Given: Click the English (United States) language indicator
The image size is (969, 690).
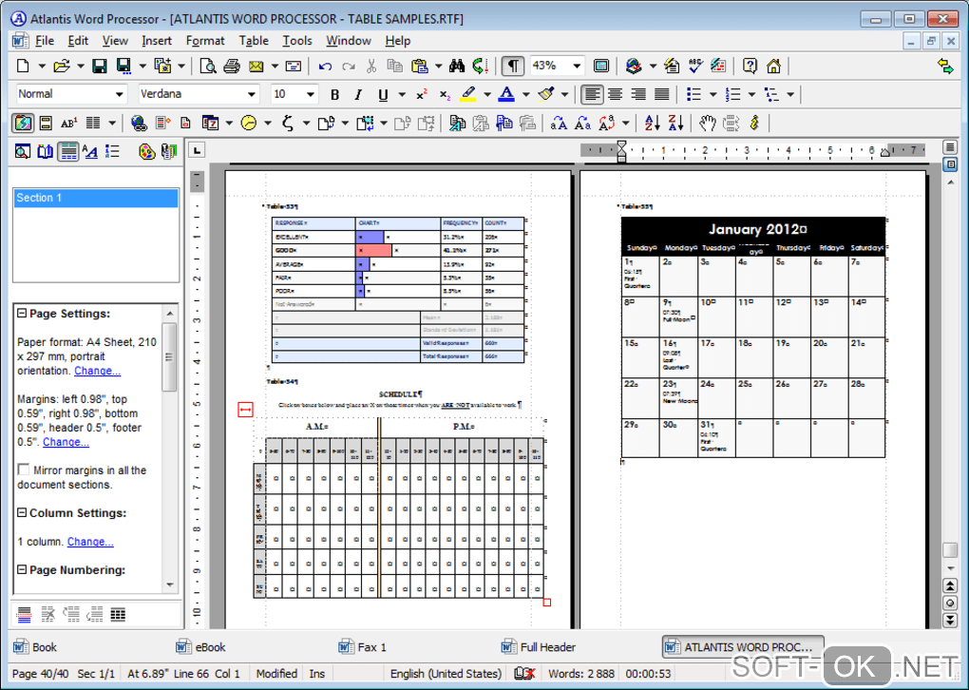Looking at the screenshot, I should click(446, 673).
